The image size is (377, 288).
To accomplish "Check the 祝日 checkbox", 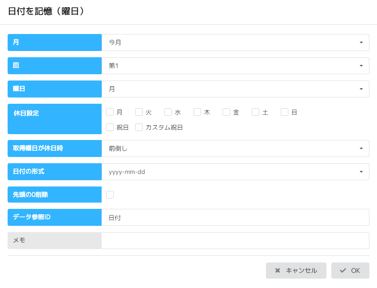I will point(110,127).
